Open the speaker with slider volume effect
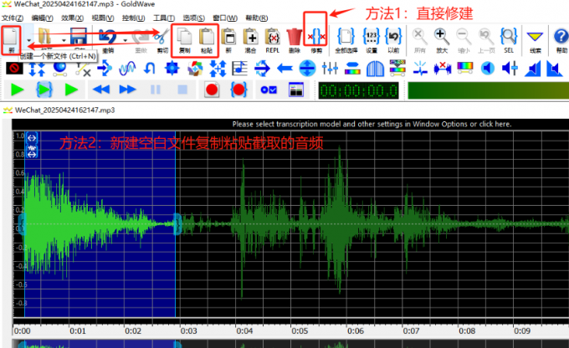The height and width of the screenshot is (348, 569). 510,69
